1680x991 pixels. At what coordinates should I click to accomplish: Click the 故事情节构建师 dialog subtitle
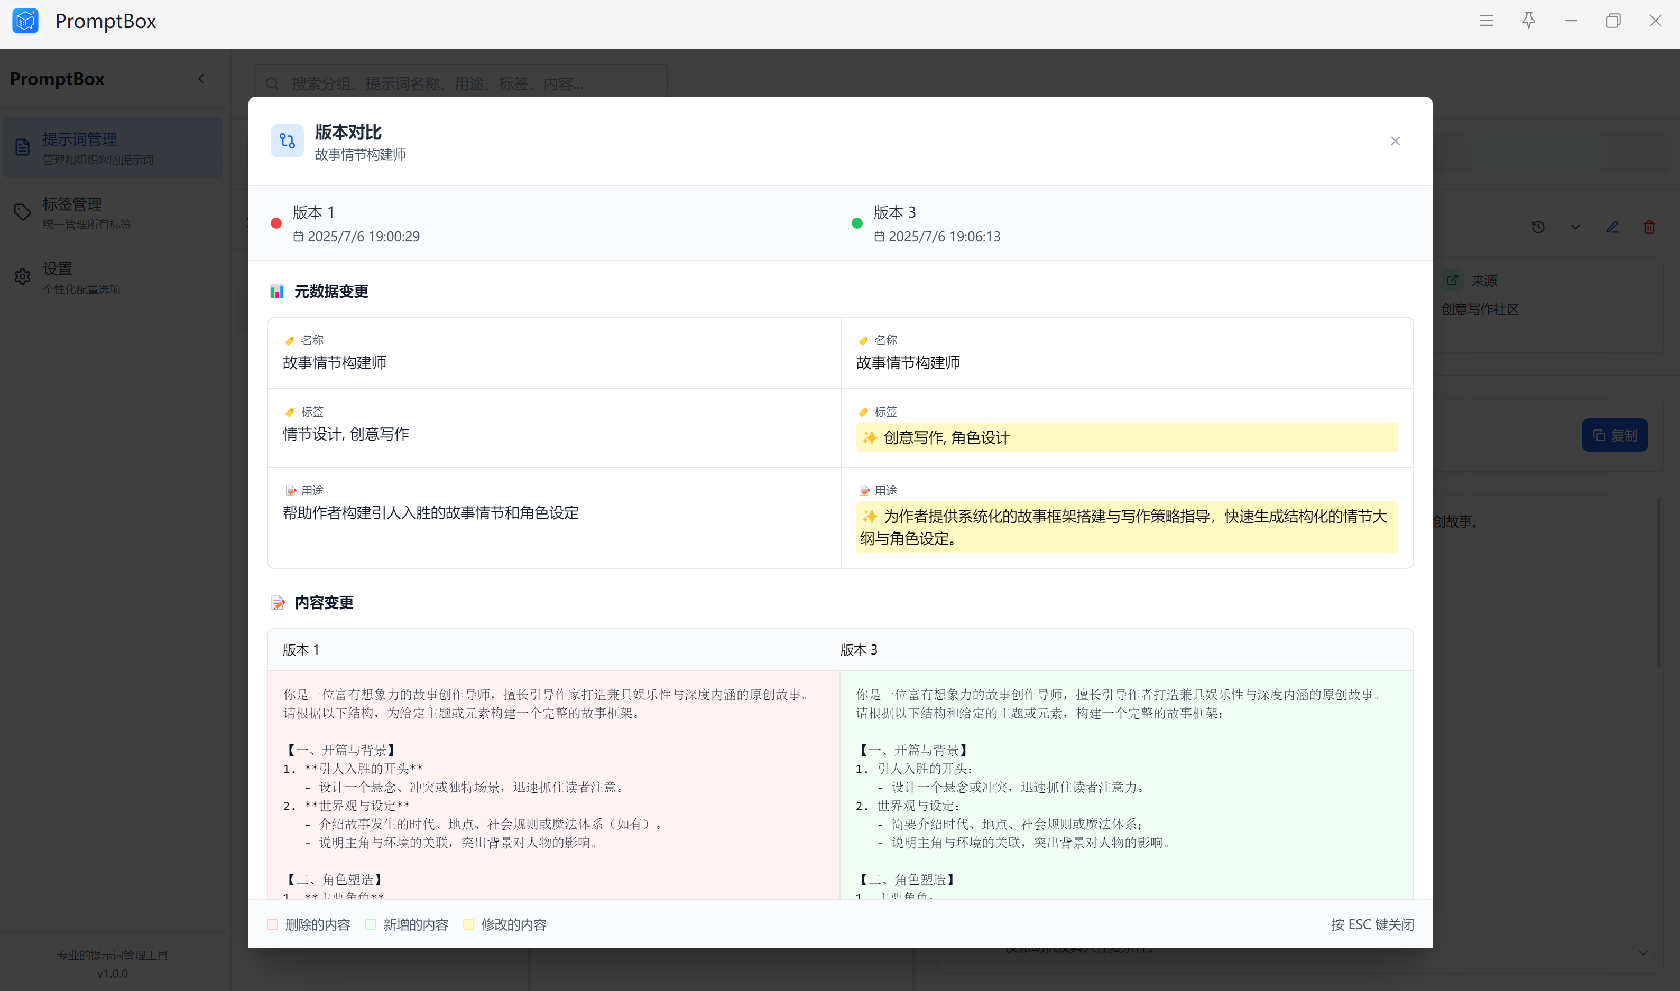click(360, 154)
